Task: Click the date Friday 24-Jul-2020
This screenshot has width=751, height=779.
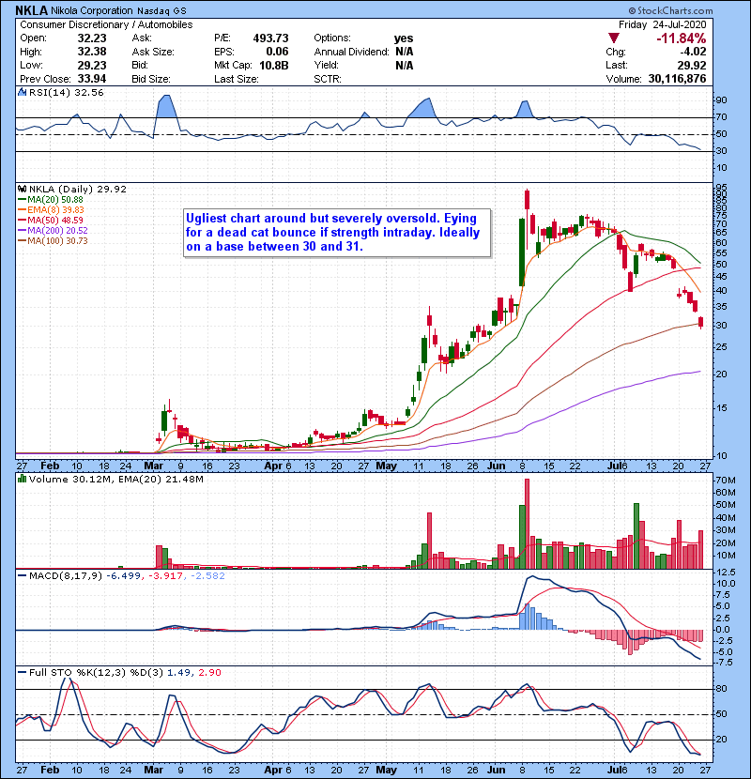Action: pos(662,24)
